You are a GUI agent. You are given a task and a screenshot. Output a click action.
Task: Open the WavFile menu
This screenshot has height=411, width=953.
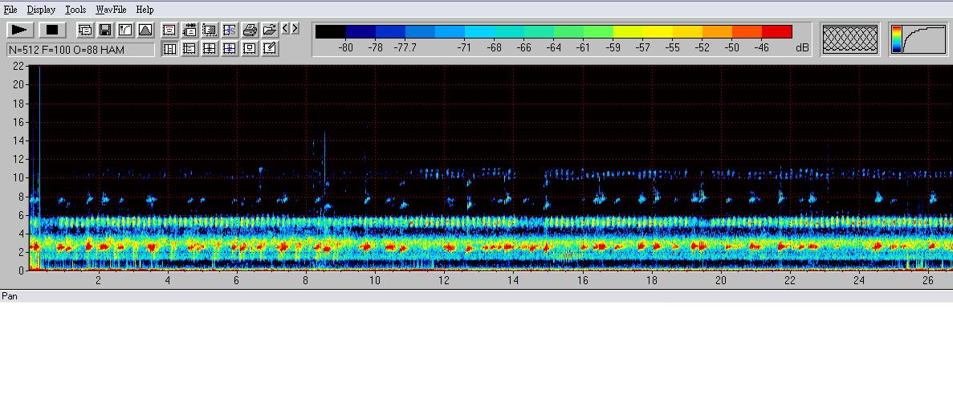click(x=112, y=10)
